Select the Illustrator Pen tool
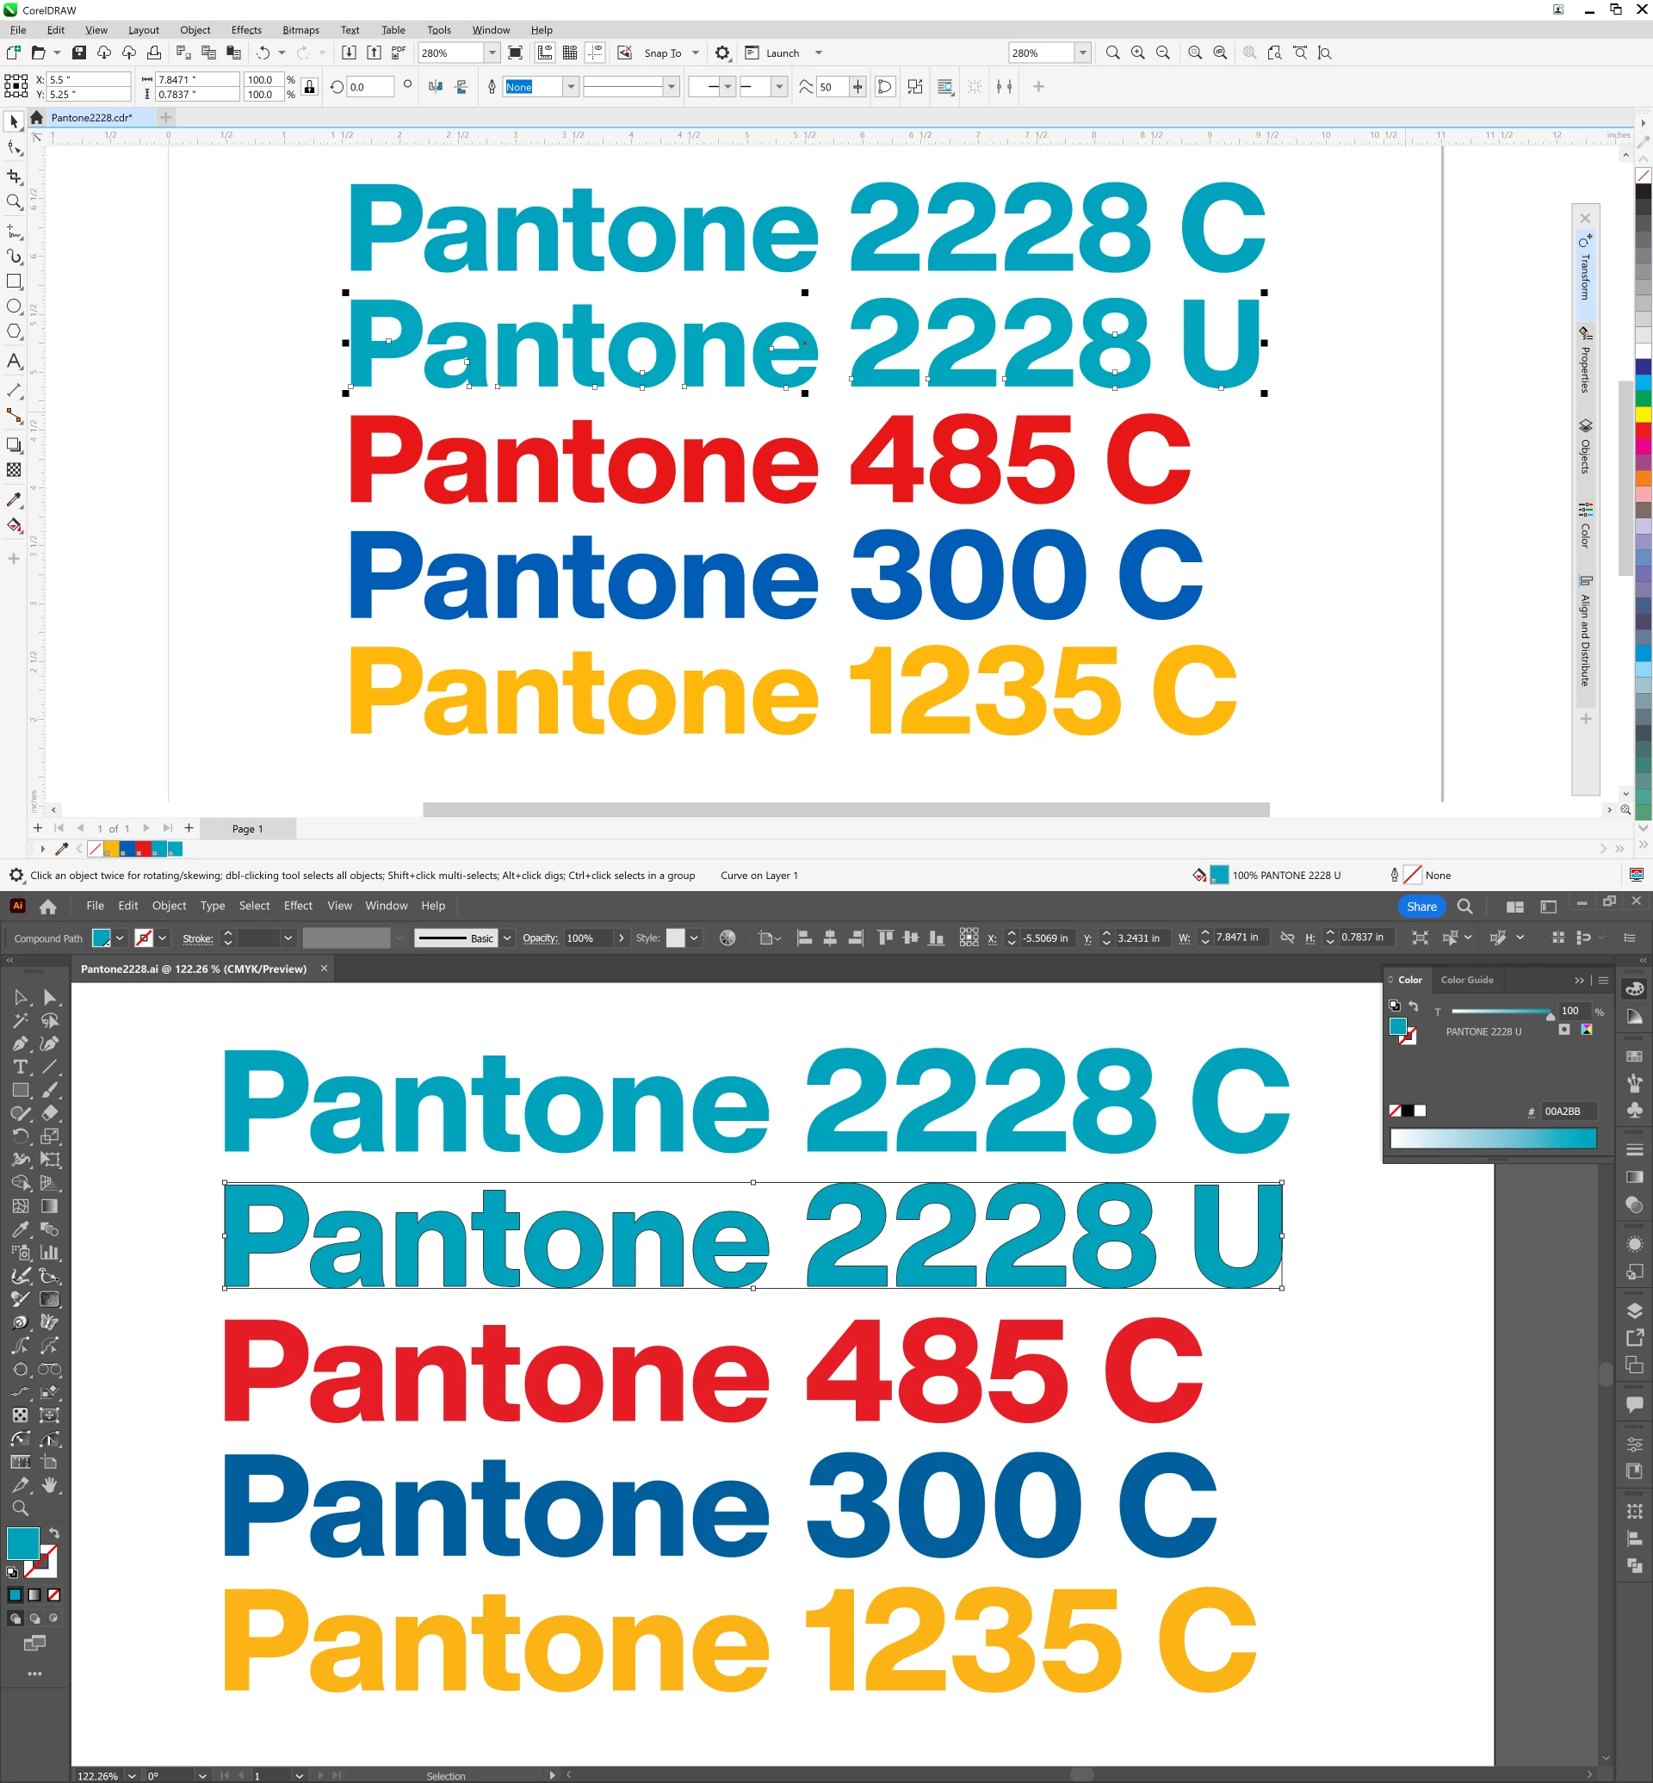The image size is (1653, 1783). (21, 1043)
